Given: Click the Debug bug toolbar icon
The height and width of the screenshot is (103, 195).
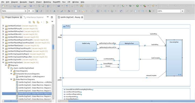Looking at the screenshot, I should [x=130, y=6].
